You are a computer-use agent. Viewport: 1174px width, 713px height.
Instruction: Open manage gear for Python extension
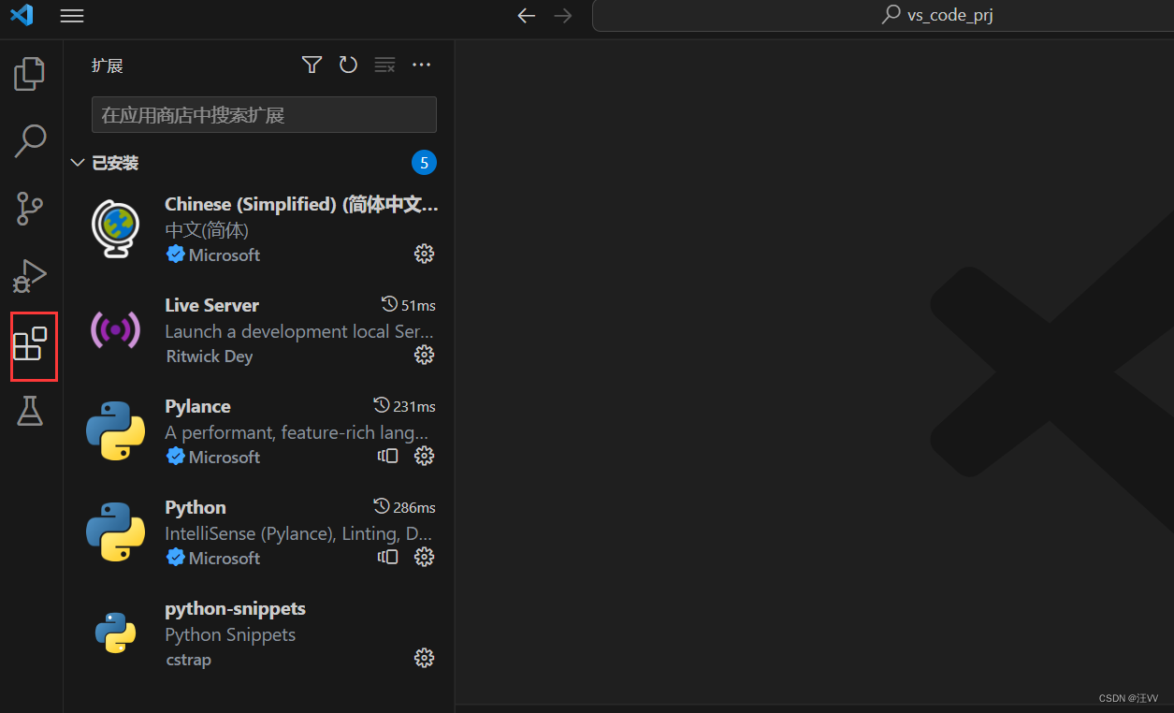tap(425, 557)
